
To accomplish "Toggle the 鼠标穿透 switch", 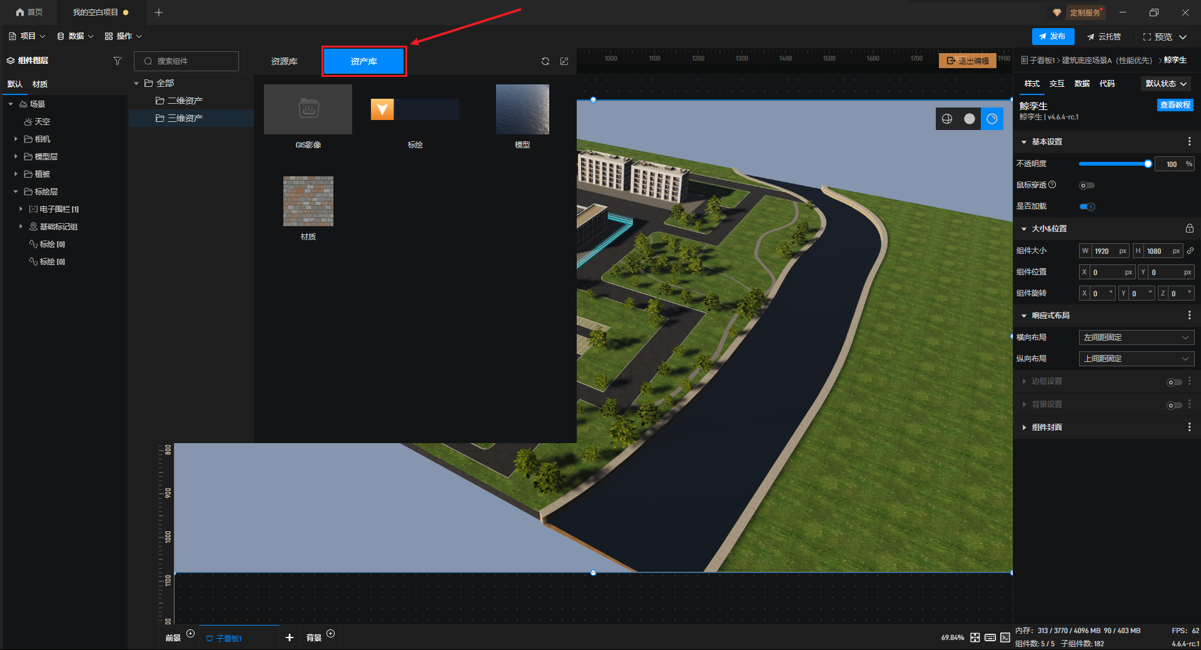I will [1087, 185].
